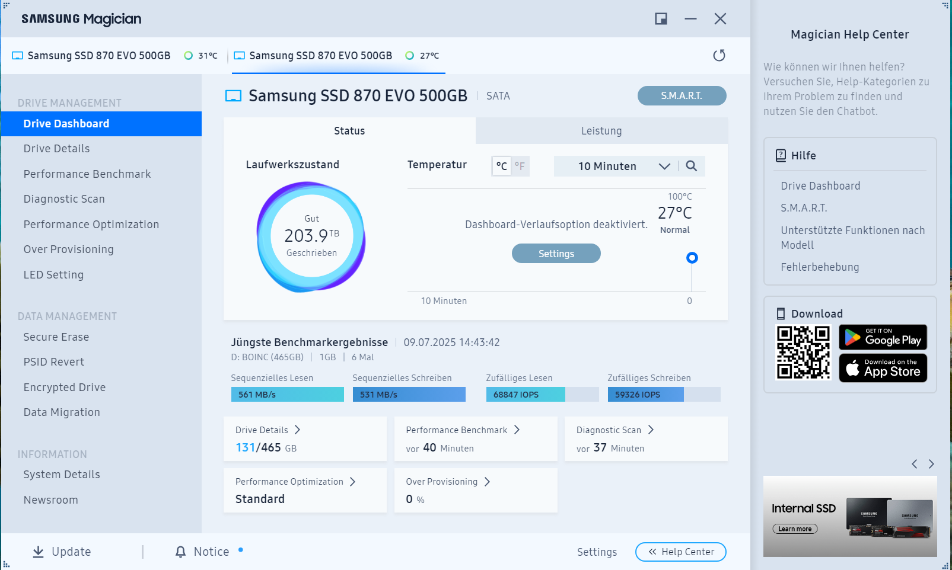Open Settings link in the bottom bar

pyautogui.click(x=597, y=552)
